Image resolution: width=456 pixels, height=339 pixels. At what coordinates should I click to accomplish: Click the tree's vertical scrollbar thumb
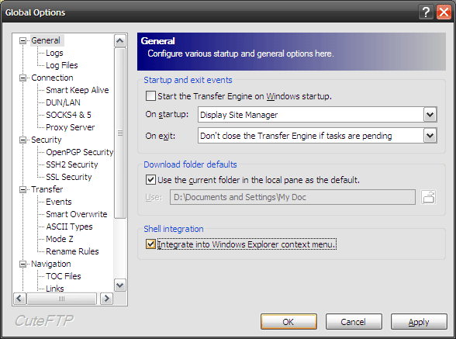tap(119, 133)
